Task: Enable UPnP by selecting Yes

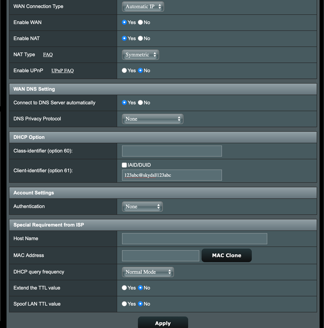Action: pyautogui.click(x=124, y=70)
